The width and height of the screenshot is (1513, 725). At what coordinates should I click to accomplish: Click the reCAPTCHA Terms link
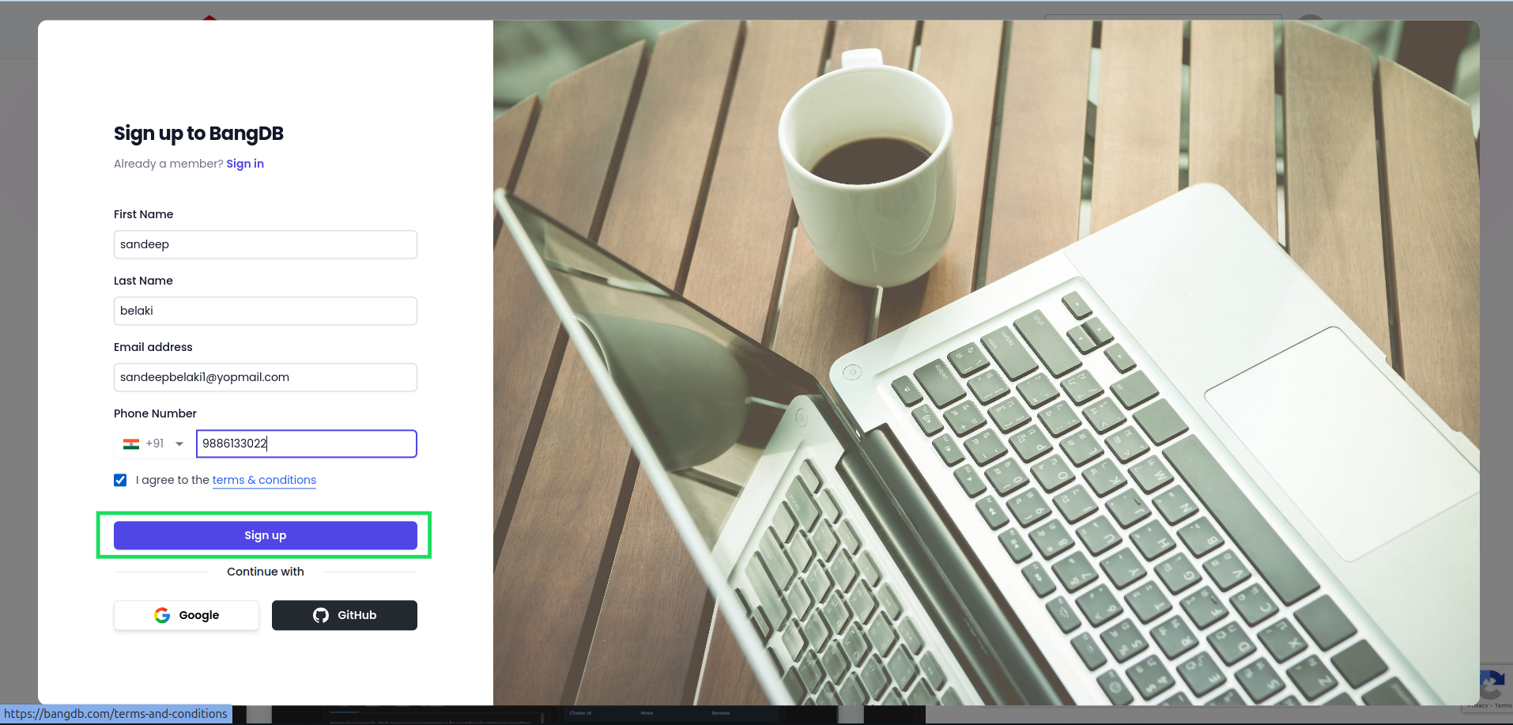pos(1504,706)
